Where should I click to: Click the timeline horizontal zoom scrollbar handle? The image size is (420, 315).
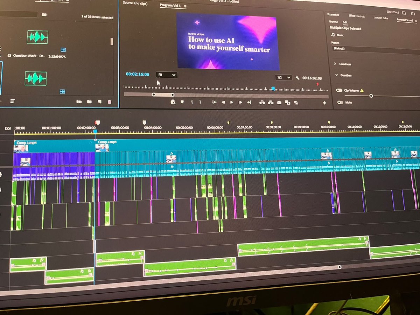pyautogui.click(x=339, y=267)
